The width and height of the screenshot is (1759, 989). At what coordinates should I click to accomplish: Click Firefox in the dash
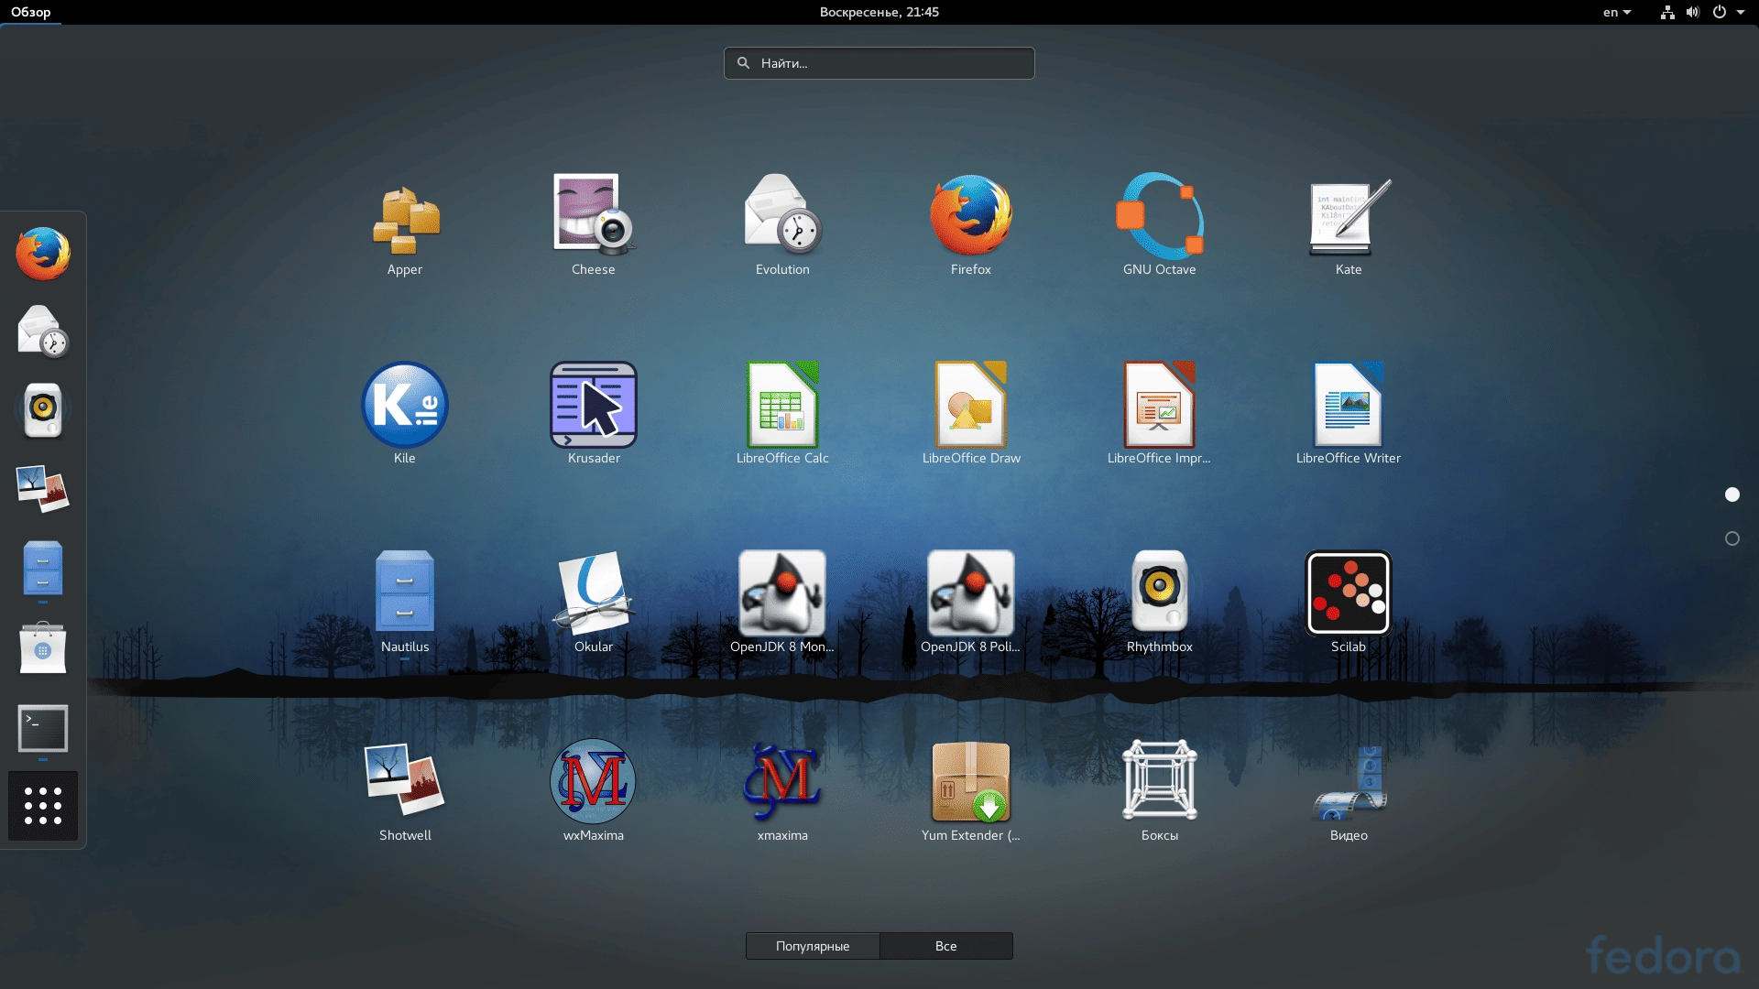pos(43,254)
